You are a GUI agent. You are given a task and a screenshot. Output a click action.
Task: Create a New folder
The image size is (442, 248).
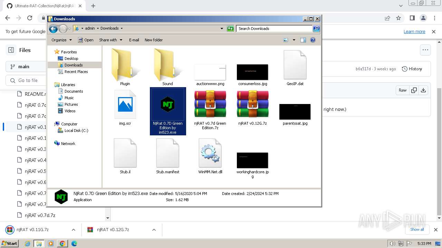[154, 40]
